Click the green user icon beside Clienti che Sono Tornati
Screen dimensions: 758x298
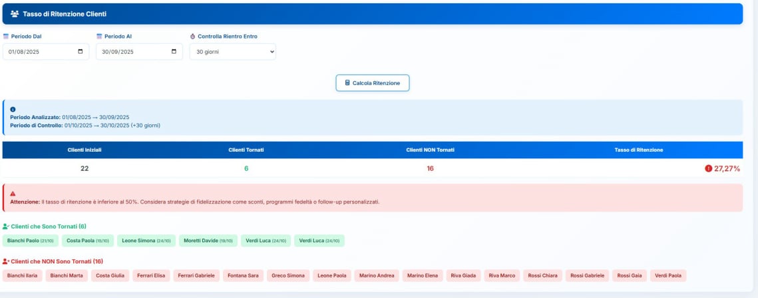coord(6,227)
